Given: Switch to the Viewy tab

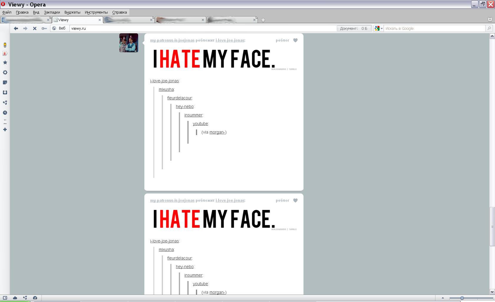Looking at the screenshot, I should [x=77, y=20].
